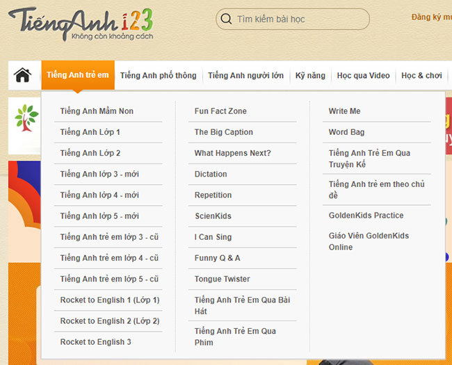Open 'Tiếng Anh Trẻ Em Qua Bài Hát'
The width and height of the screenshot is (452, 365).
[x=242, y=306]
